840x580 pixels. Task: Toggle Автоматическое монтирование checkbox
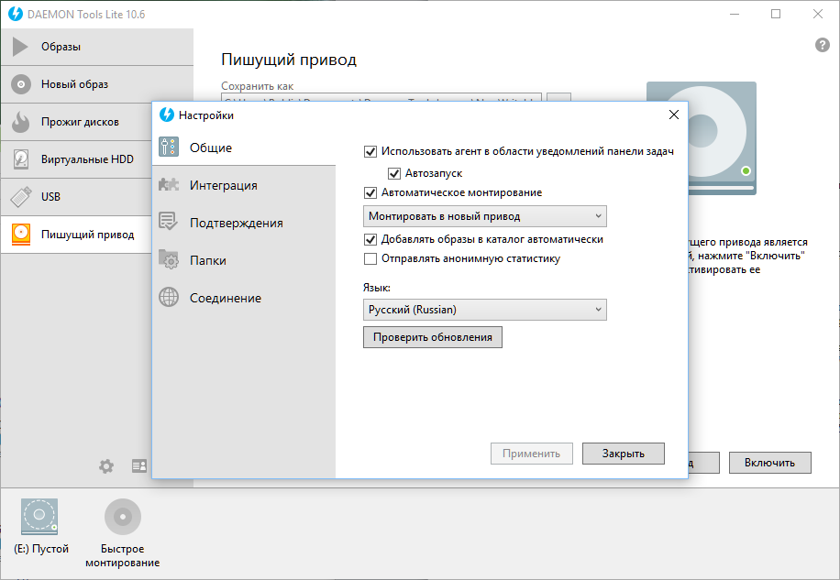pos(370,192)
